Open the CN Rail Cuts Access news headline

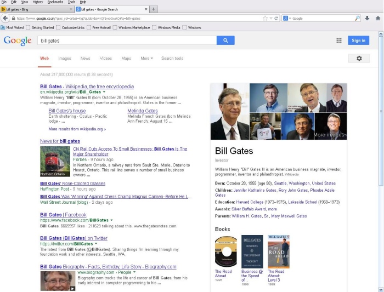click(130, 151)
